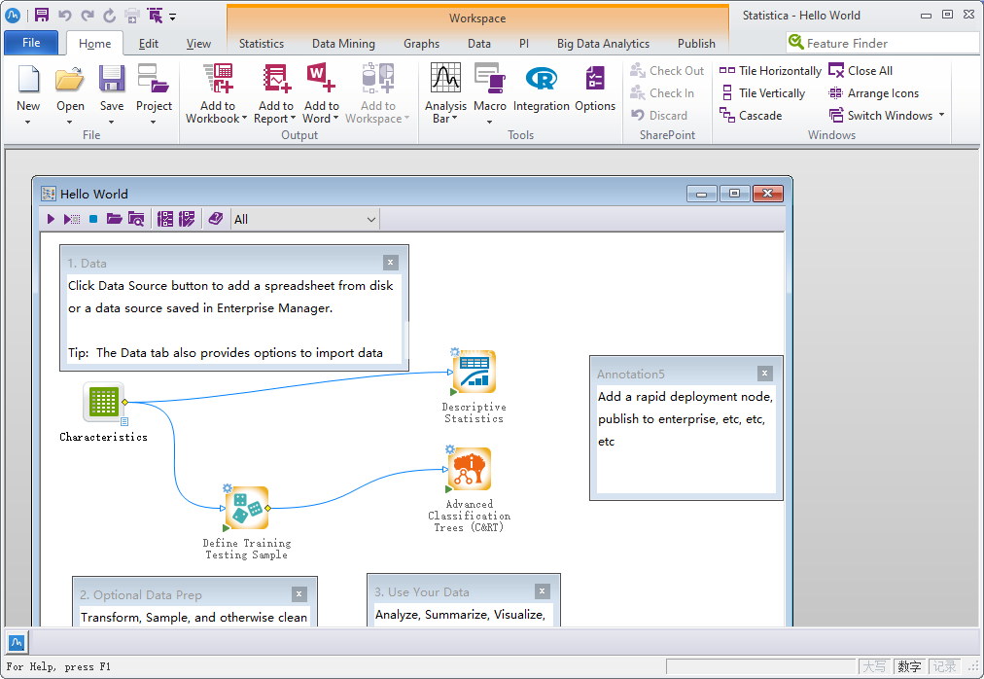Click the run selected nodes icon
The image size is (984, 679).
tap(72, 219)
